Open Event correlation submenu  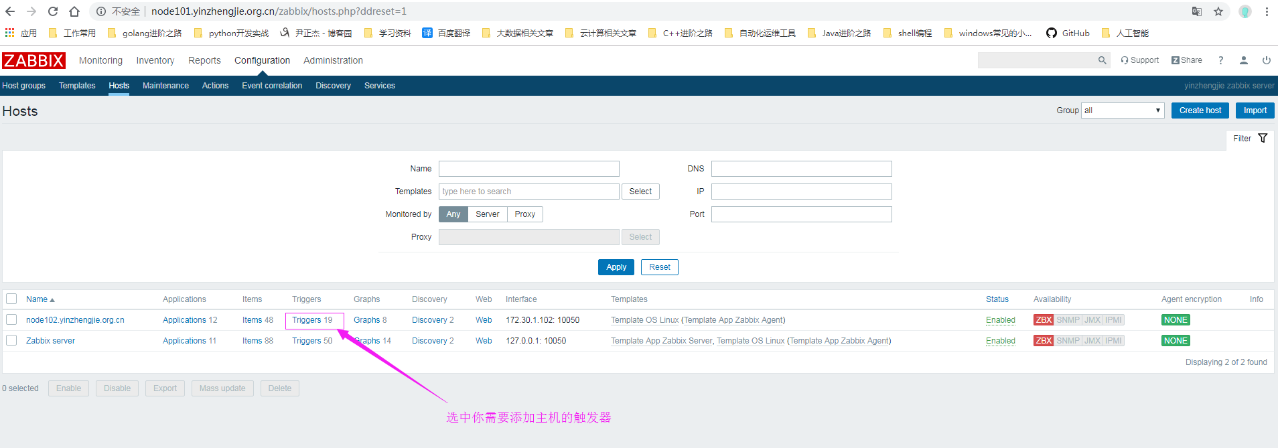[272, 86]
